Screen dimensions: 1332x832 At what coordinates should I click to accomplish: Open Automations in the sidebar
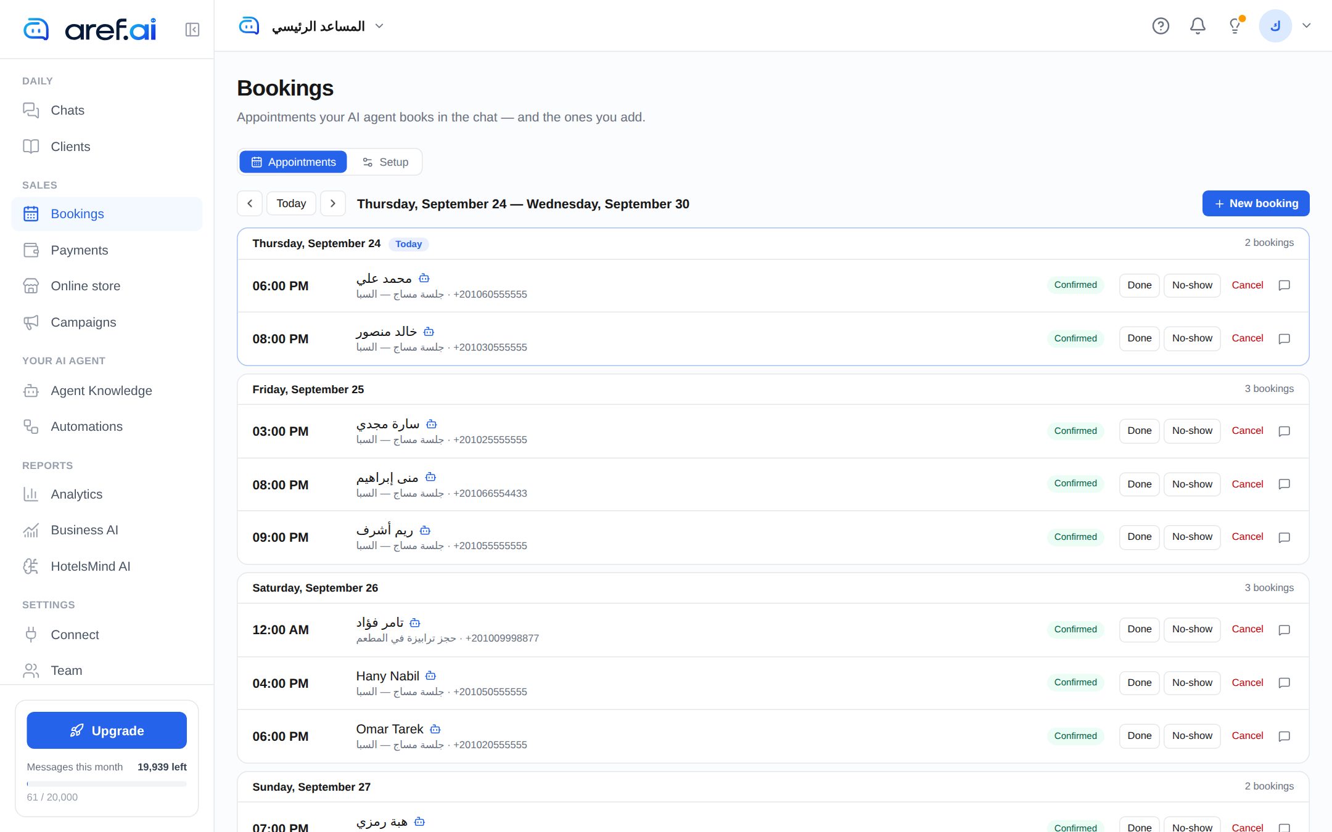click(107, 426)
